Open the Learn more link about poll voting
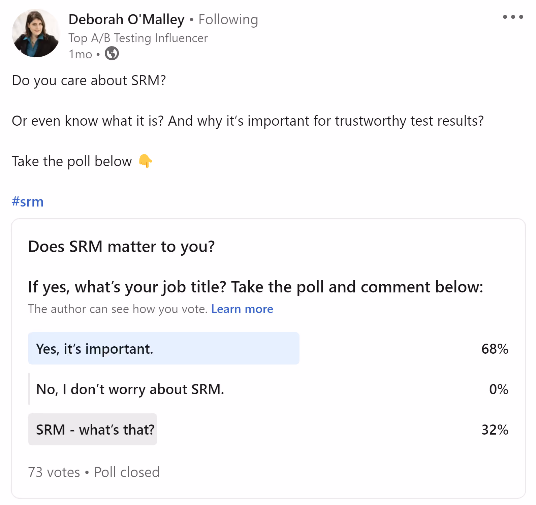Screen dimensions: 536x505 (242, 309)
